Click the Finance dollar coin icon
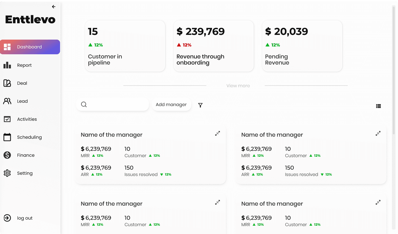398x234 pixels. pyautogui.click(x=7, y=155)
